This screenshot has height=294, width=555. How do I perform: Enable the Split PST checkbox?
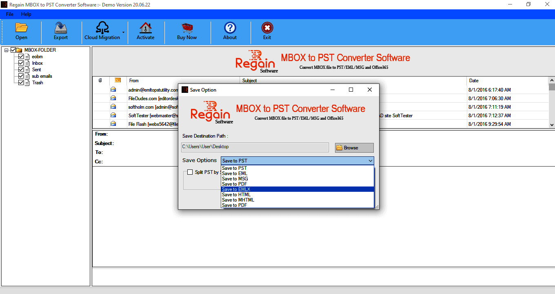190,172
